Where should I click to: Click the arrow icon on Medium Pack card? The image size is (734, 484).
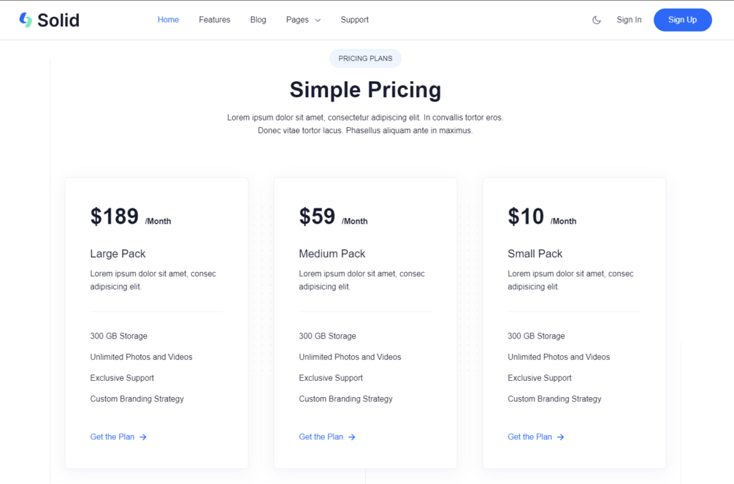click(352, 437)
